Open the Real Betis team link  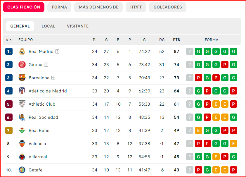(x=39, y=130)
